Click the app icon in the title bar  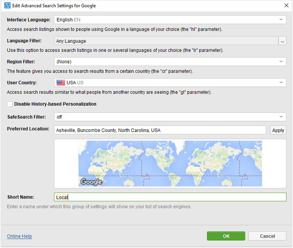pyautogui.click(x=7, y=5)
